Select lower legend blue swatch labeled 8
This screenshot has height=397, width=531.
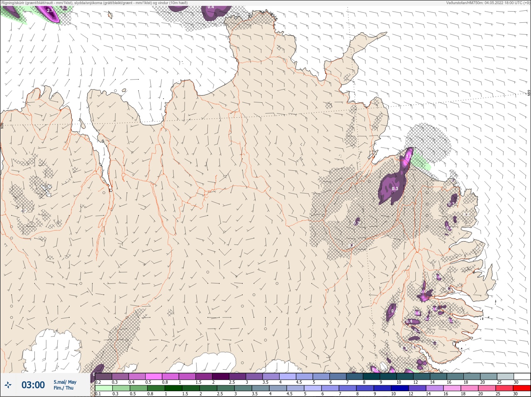(365, 388)
